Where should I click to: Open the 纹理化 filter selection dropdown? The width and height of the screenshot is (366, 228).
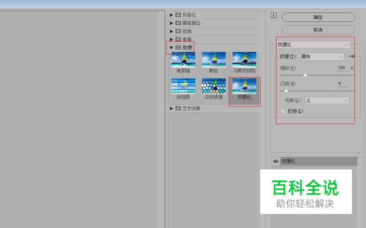click(313, 44)
